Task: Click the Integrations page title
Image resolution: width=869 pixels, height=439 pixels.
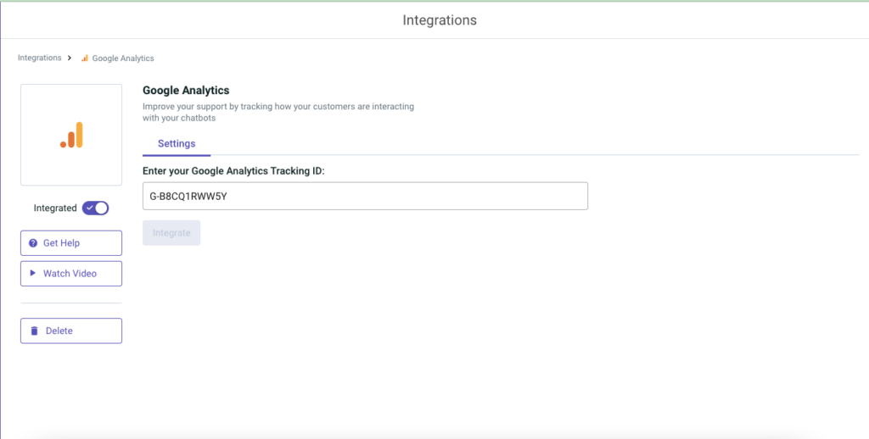Action: coord(440,20)
